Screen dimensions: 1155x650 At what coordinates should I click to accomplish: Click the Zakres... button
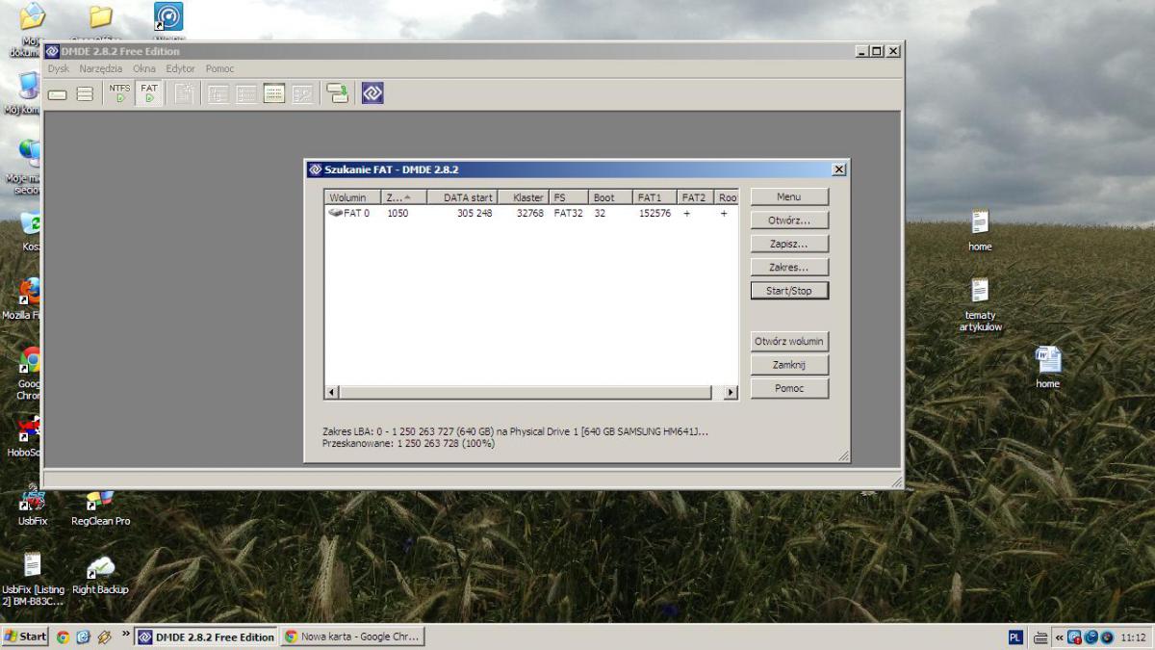click(x=789, y=267)
